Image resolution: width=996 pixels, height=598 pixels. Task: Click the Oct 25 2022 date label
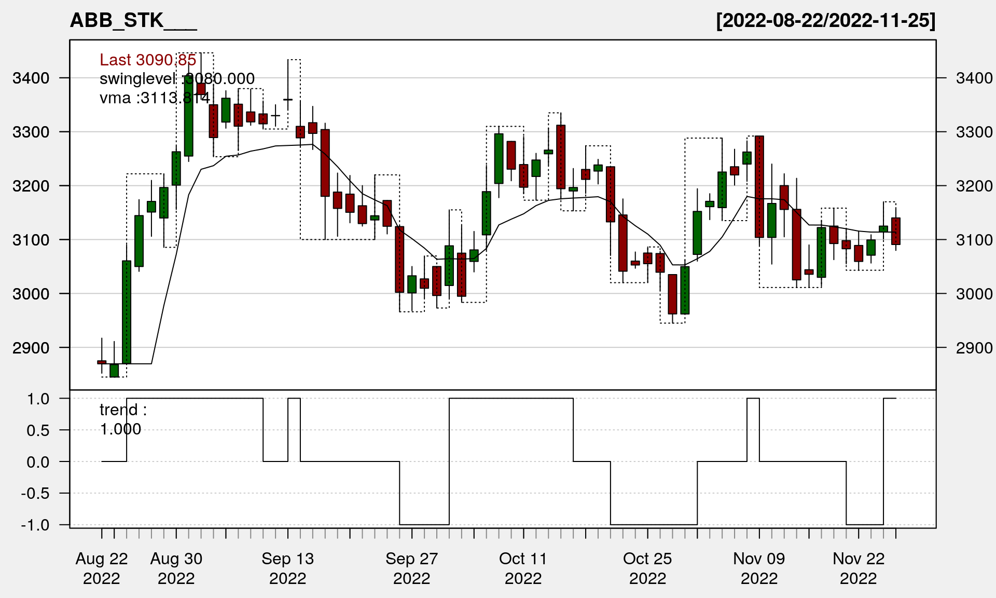(x=647, y=568)
